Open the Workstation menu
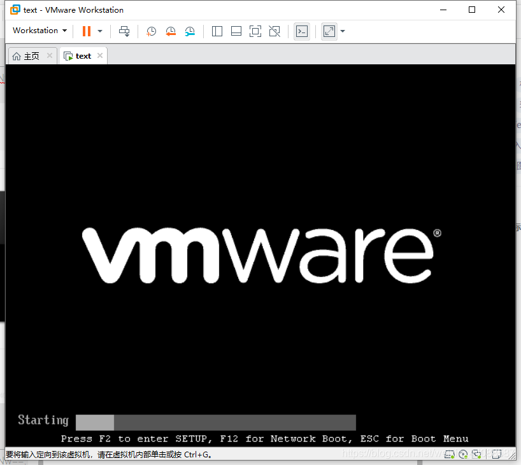The image size is (521, 465). pyautogui.click(x=39, y=31)
